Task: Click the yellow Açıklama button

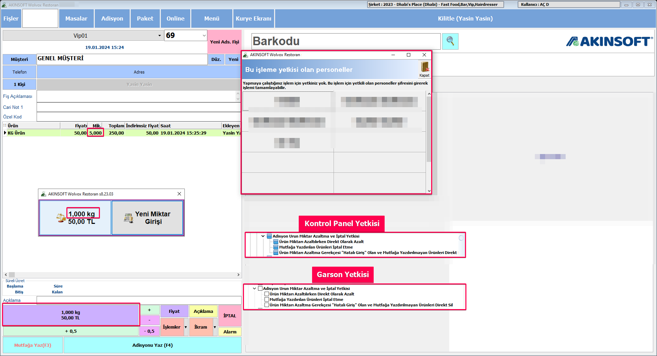Action: coord(203,311)
